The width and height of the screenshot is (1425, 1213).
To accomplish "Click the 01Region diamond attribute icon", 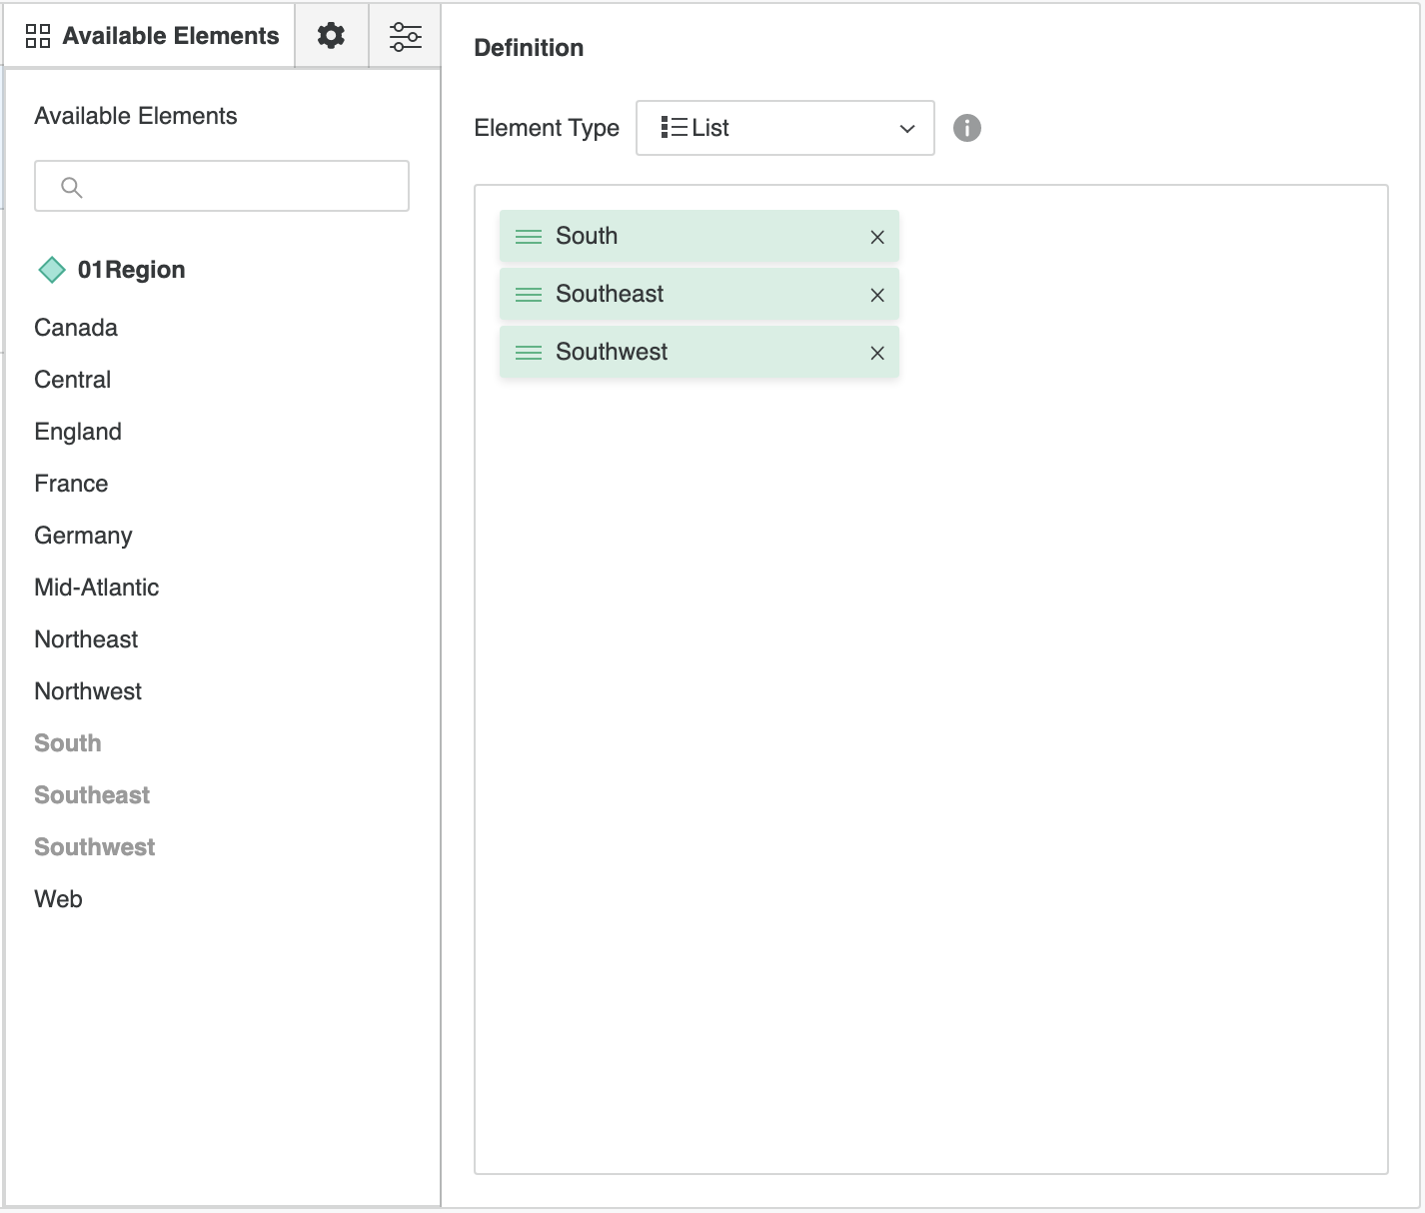I will [x=51, y=270].
